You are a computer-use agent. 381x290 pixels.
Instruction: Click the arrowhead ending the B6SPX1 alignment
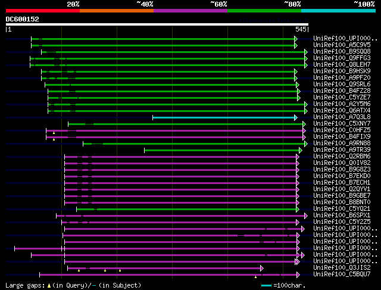306,216
